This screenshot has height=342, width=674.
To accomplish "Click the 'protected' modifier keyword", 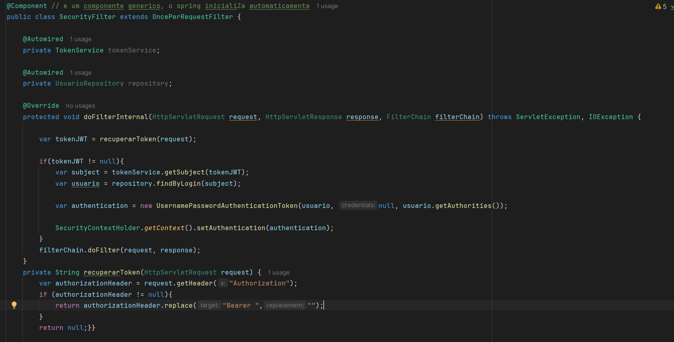I will (x=41, y=117).
